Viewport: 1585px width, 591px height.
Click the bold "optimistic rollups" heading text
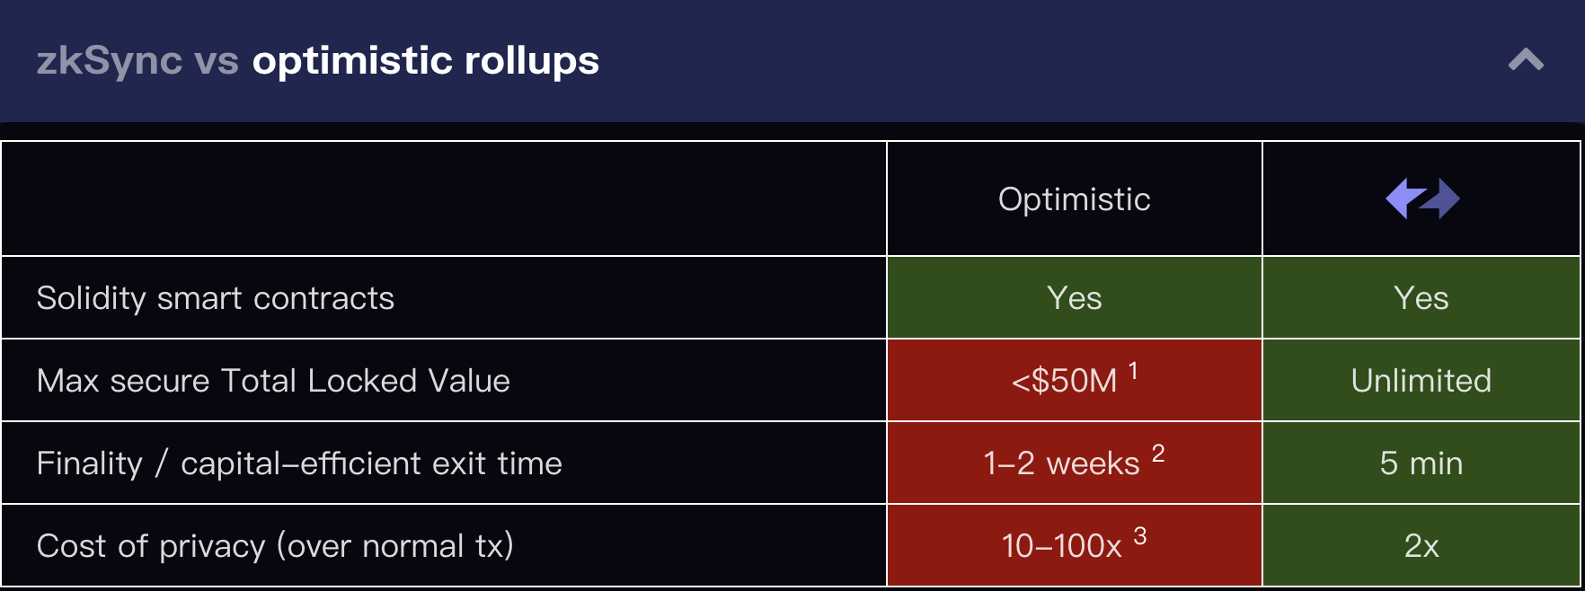pos(425,60)
